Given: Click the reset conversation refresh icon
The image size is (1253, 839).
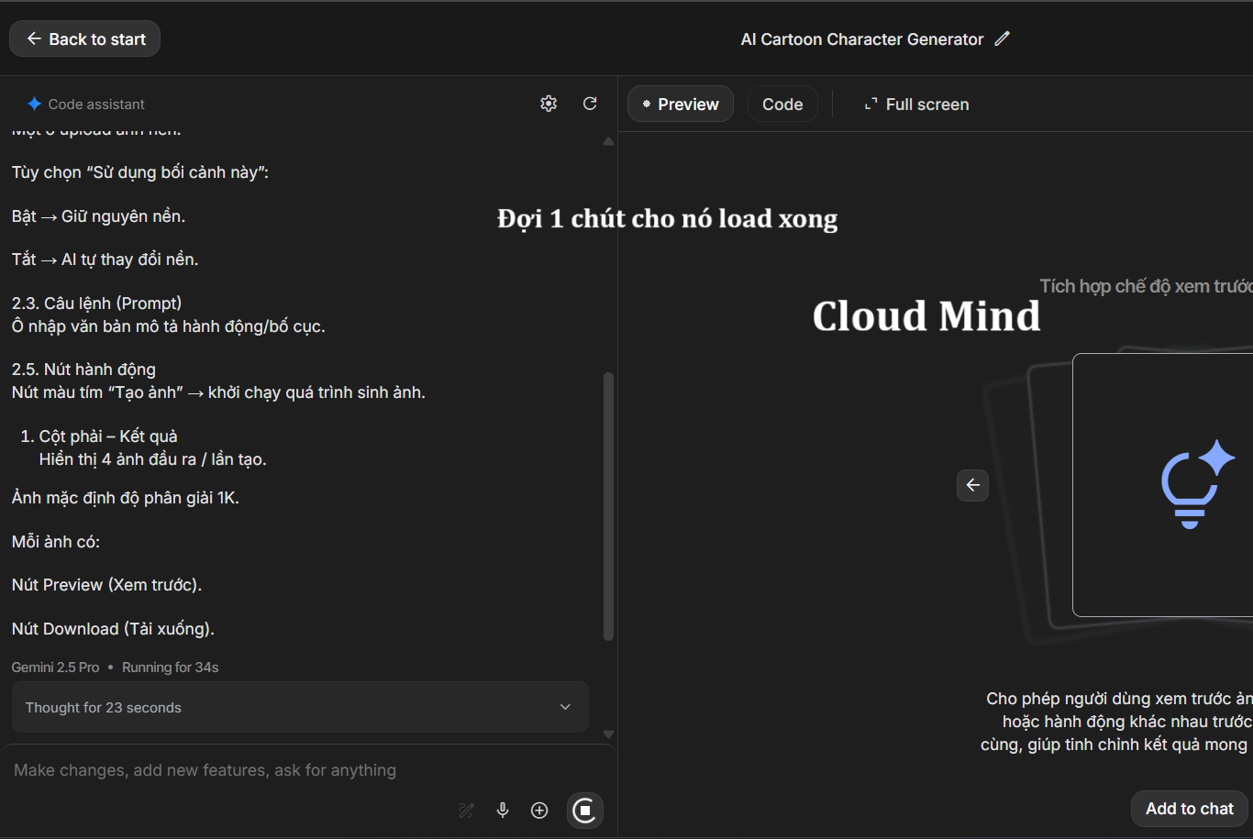Looking at the screenshot, I should 590,104.
